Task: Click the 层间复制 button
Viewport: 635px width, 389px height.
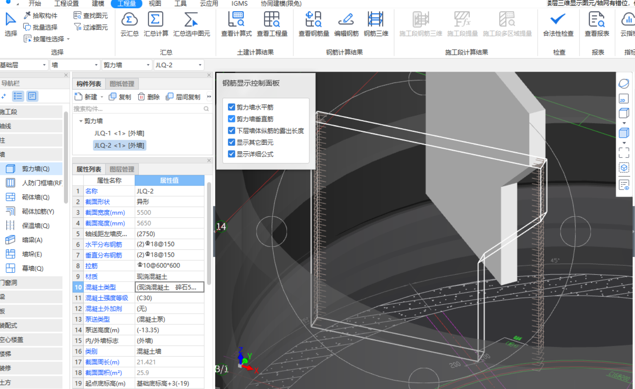Action: point(183,97)
